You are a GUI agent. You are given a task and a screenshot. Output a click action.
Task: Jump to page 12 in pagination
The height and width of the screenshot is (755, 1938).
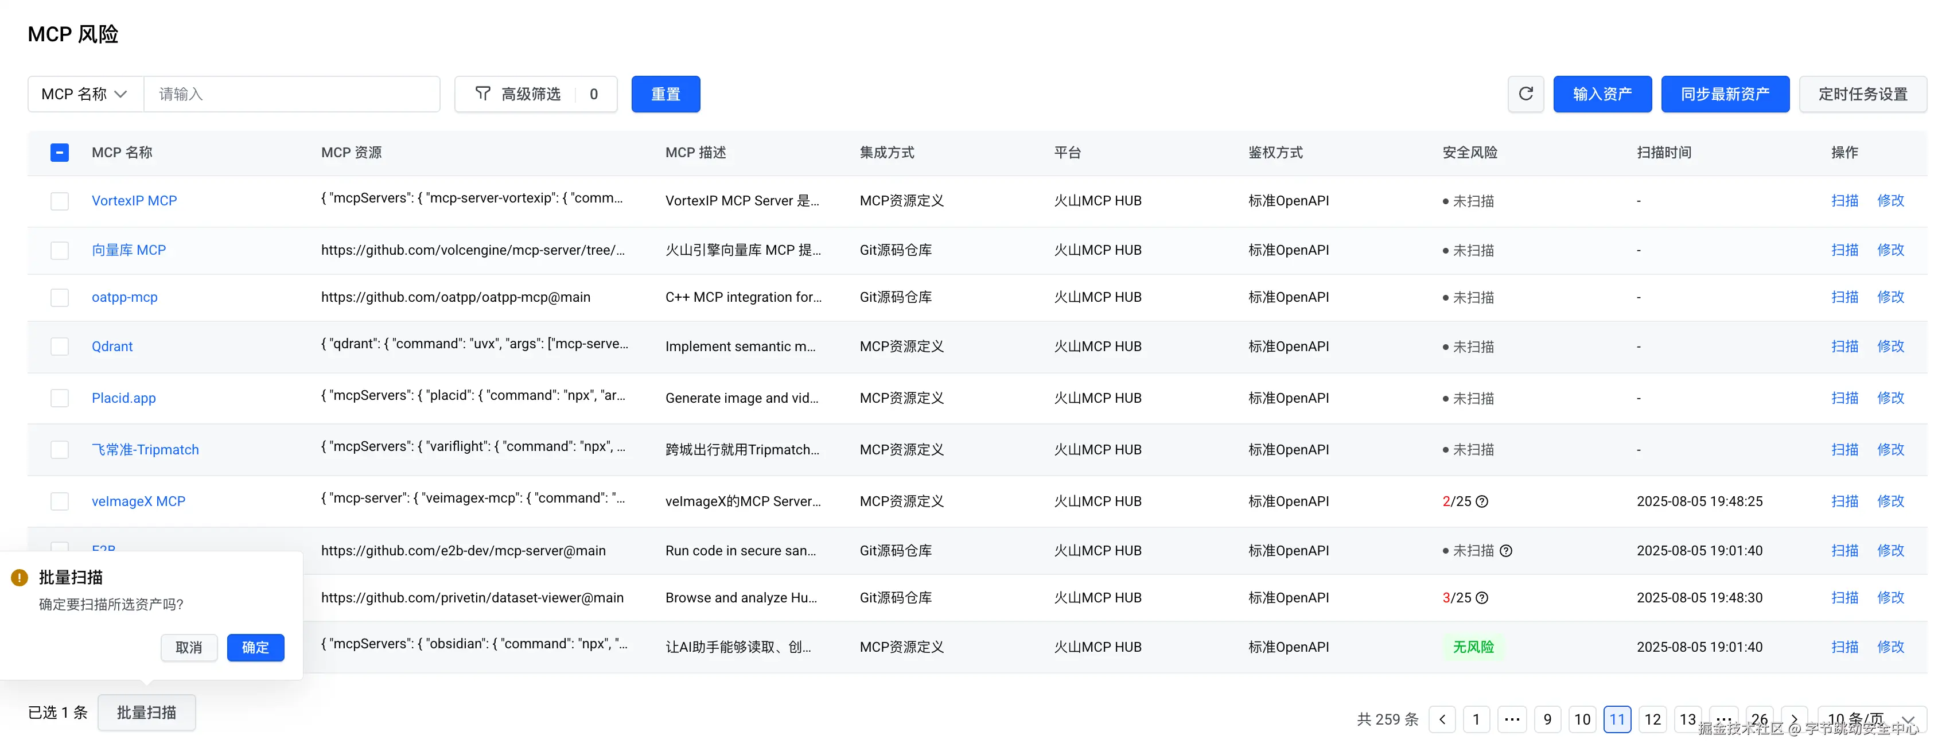point(1652,719)
